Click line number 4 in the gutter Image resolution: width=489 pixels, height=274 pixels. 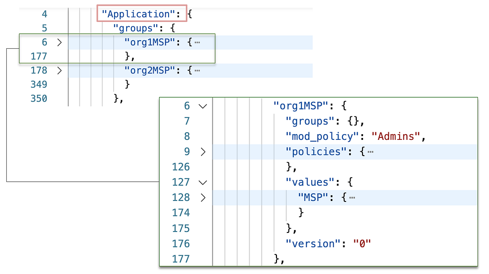44,14
